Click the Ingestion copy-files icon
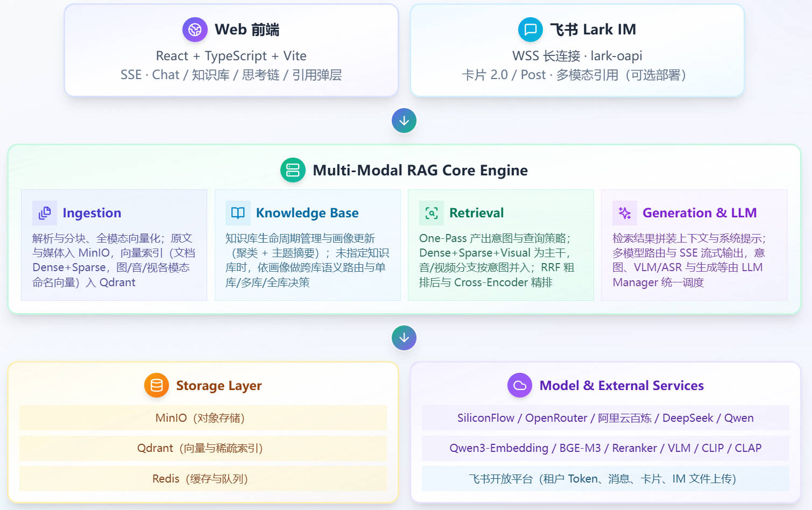812x510 pixels. (45, 213)
